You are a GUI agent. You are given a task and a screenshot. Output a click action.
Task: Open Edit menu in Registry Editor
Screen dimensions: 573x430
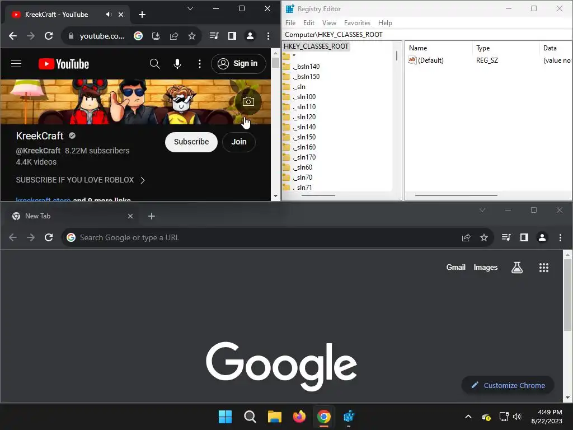[x=309, y=22]
